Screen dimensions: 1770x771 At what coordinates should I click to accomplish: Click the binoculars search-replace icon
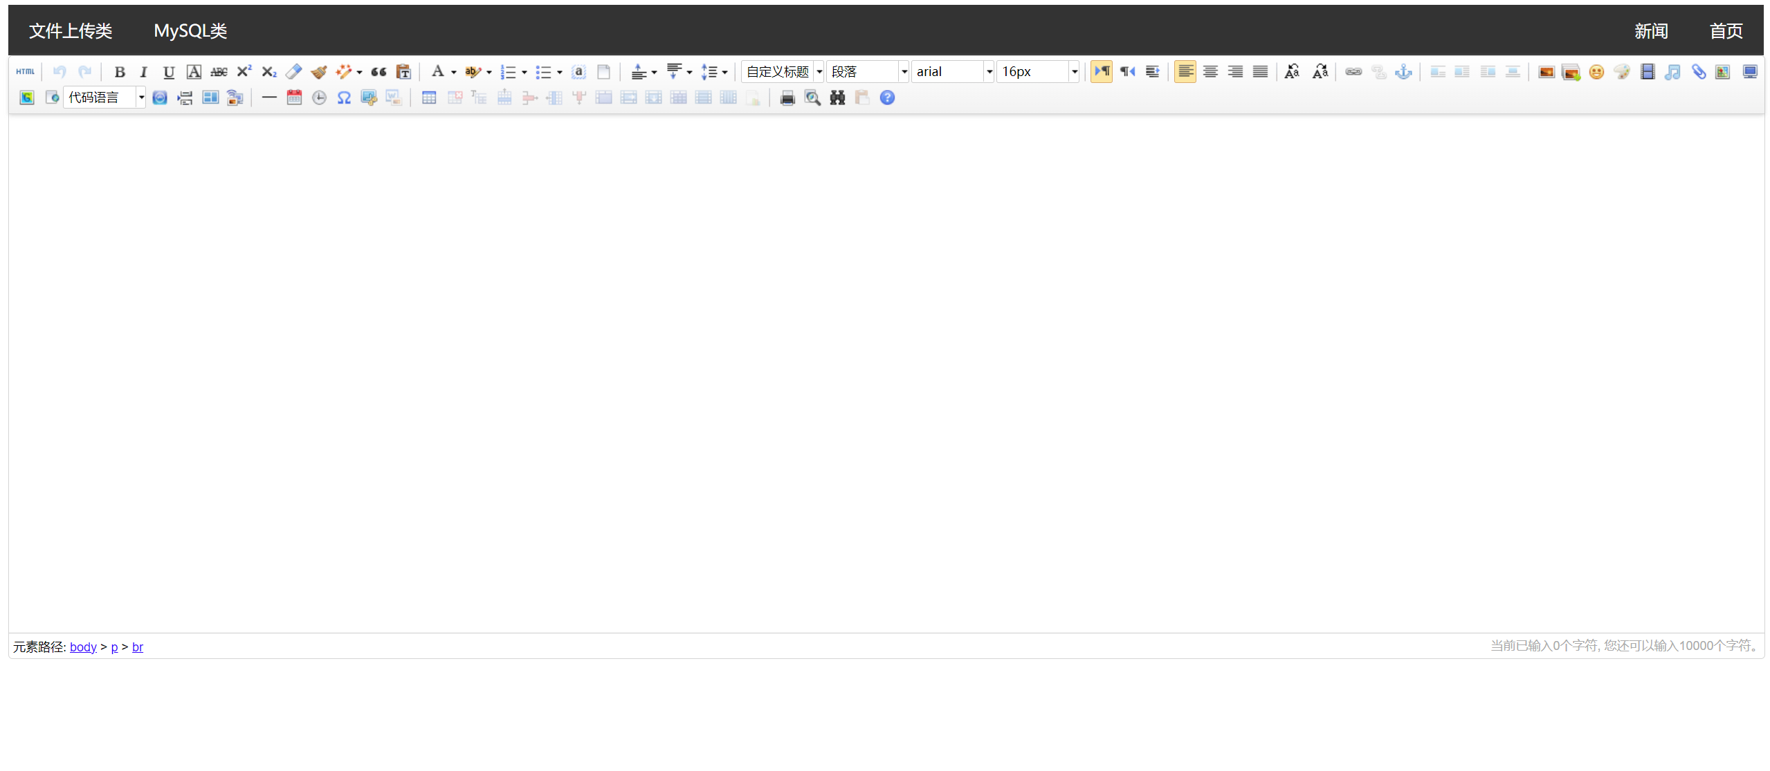click(x=837, y=98)
